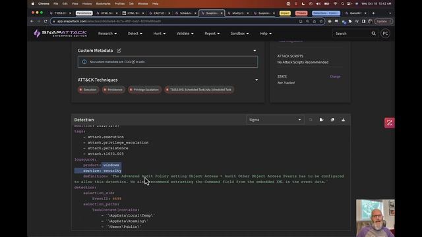Click the info icon in metadata notice
This screenshot has height=237, width=422.
click(x=84, y=62)
